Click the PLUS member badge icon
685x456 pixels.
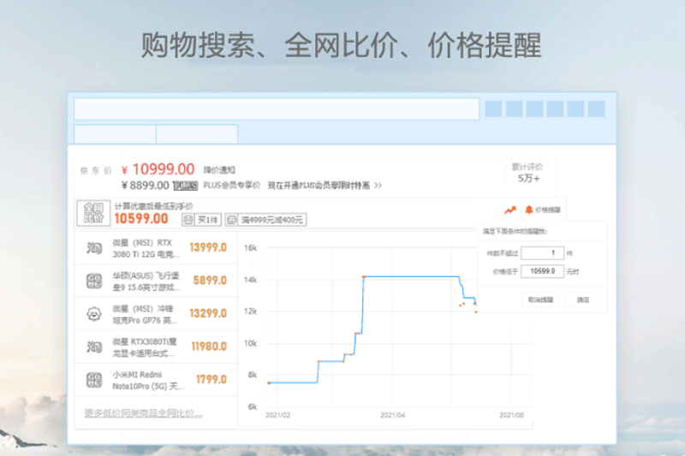point(186,185)
